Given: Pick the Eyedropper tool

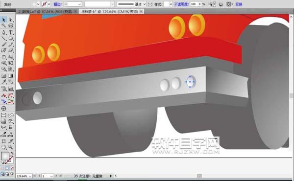Looking at the screenshot, I should (x=4, y=82).
